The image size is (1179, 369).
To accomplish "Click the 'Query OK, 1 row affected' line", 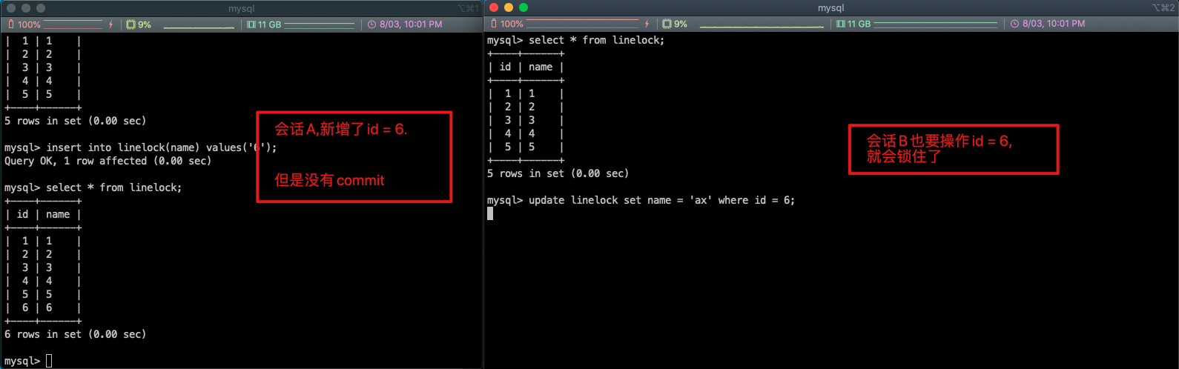I will click(108, 161).
